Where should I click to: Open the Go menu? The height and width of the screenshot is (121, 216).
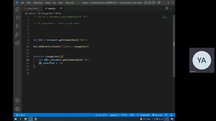click(x=54, y=3)
